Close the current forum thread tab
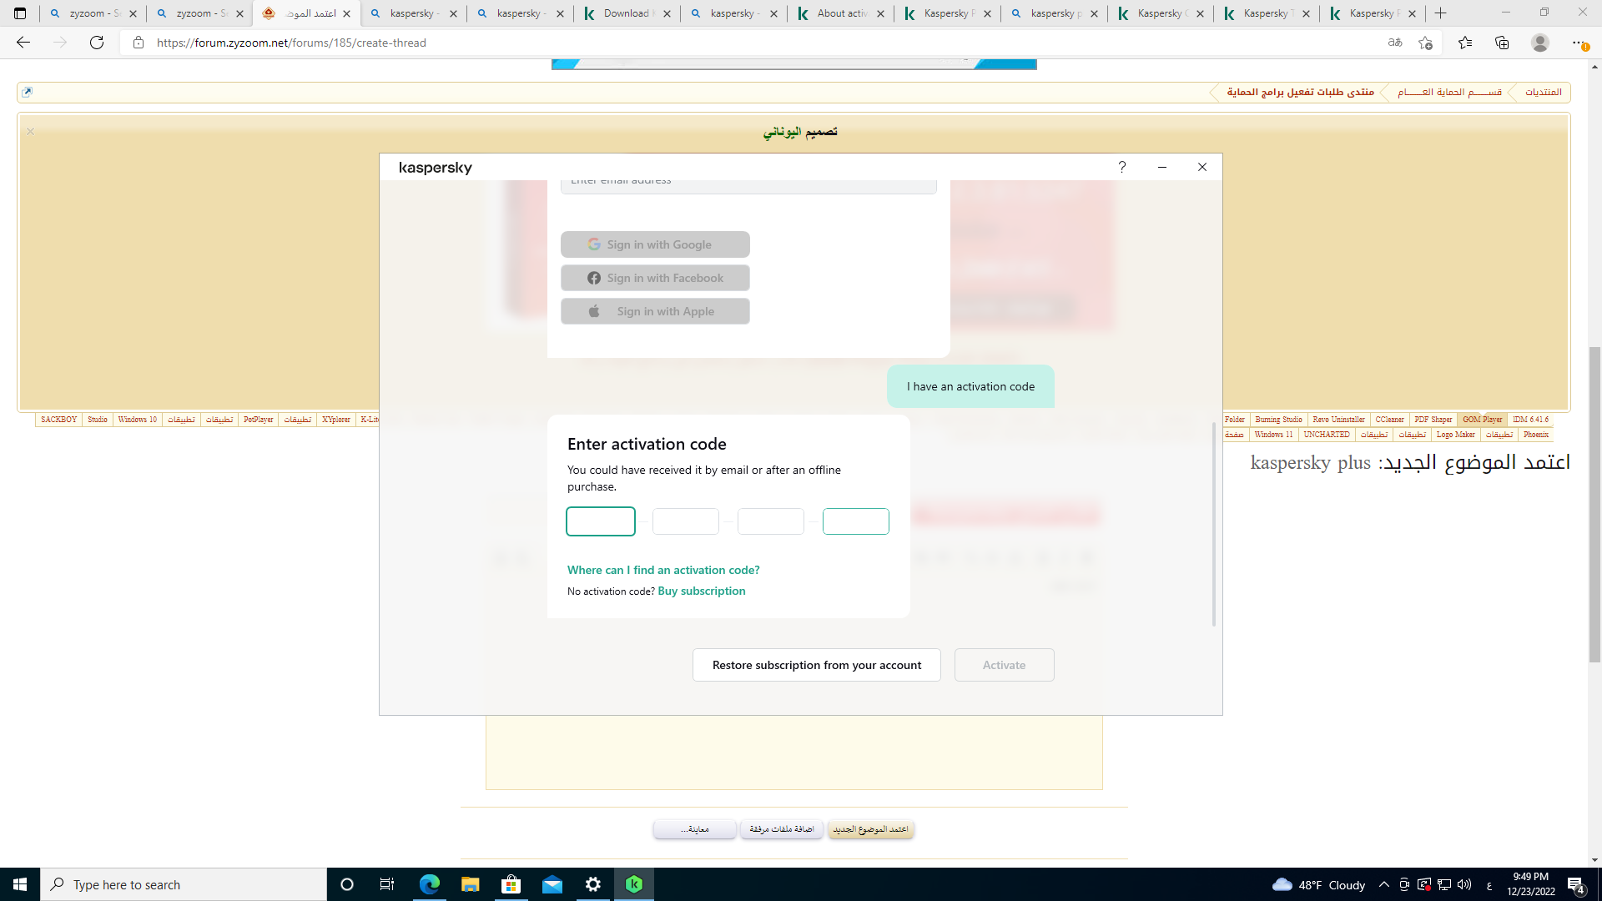The height and width of the screenshot is (901, 1602). [x=346, y=13]
